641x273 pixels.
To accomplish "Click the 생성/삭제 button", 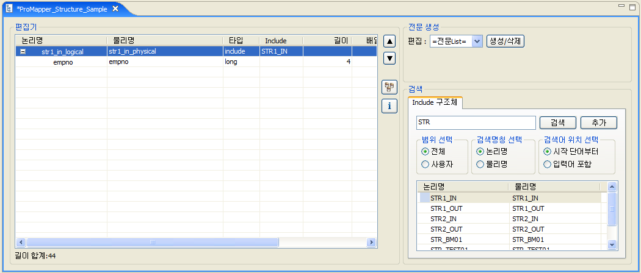I will [x=505, y=41].
